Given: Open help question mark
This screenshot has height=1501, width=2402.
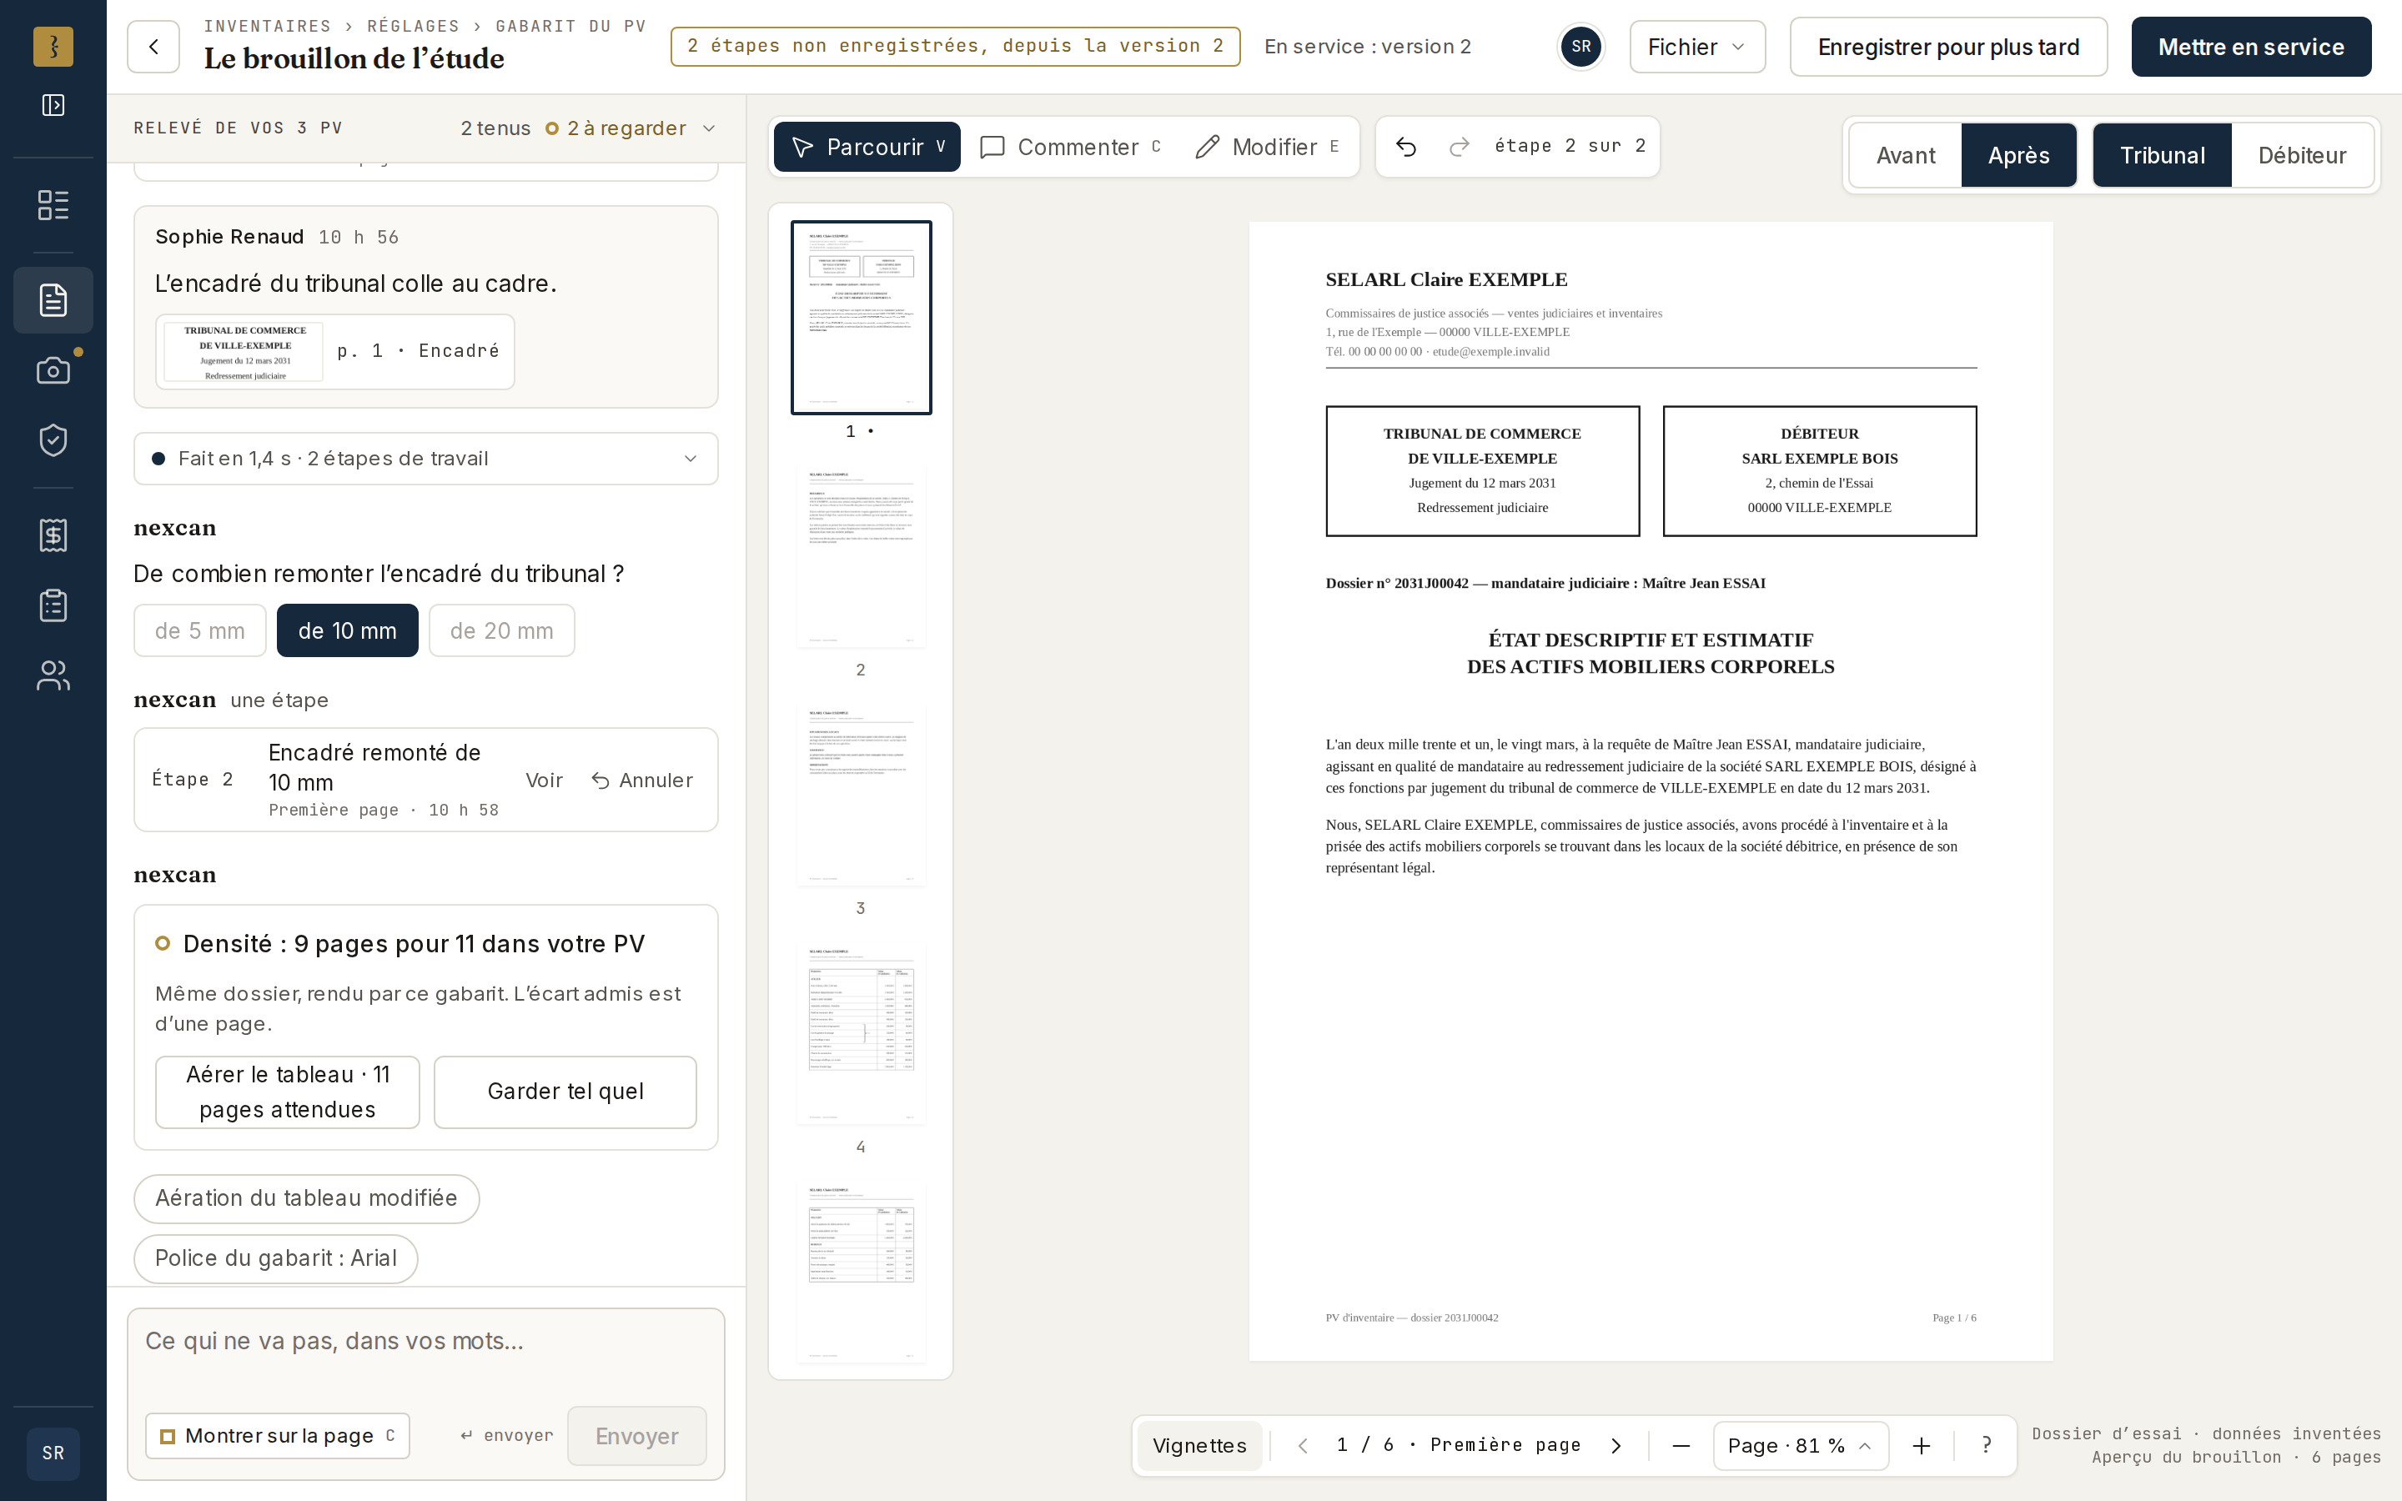Looking at the screenshot, I should tap(1986, 1445).
